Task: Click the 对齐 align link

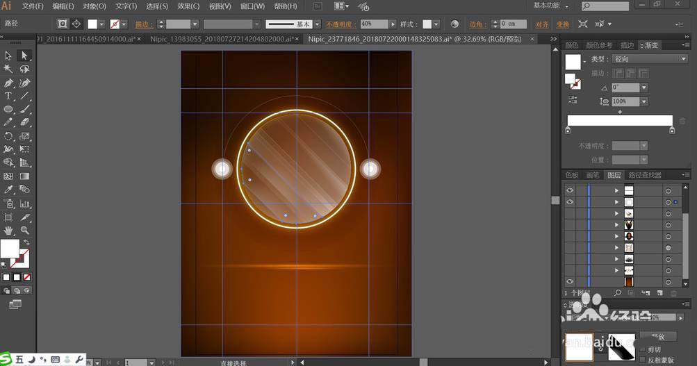Action: [x=542, y=24]
